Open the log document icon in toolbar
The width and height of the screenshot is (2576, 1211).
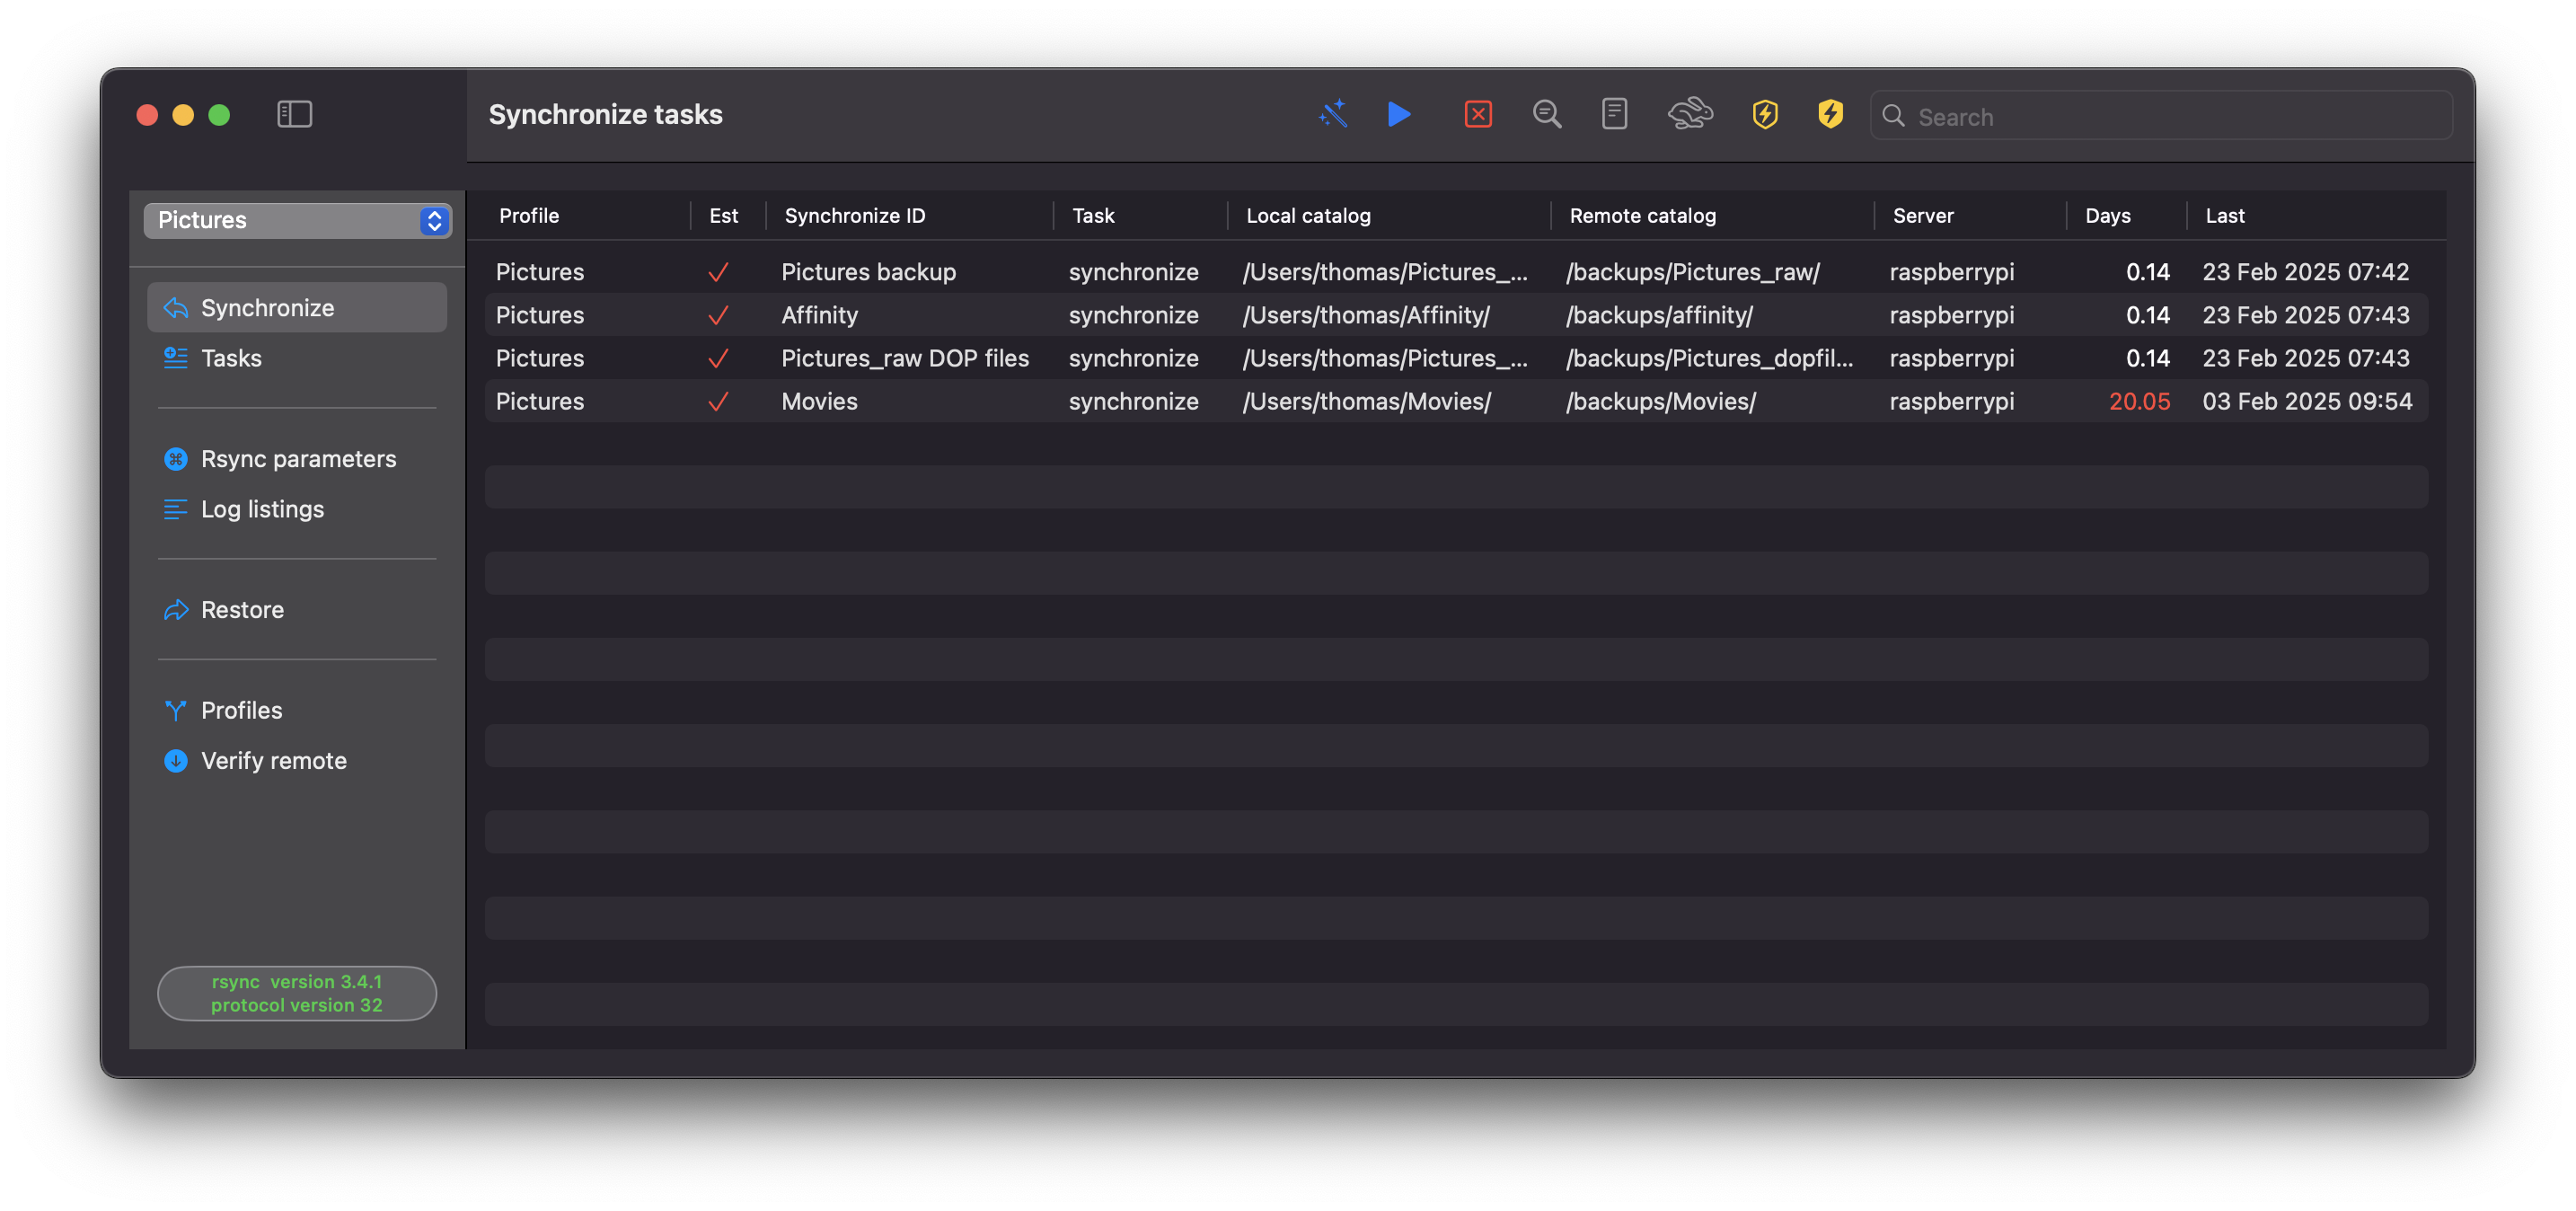tap(1613, 114)
